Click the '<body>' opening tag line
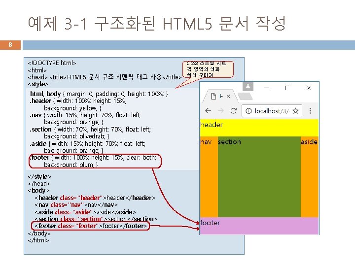 point(38,191)
